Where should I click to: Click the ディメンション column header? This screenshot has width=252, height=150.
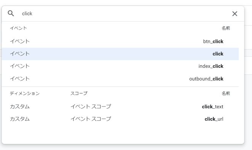25,94
